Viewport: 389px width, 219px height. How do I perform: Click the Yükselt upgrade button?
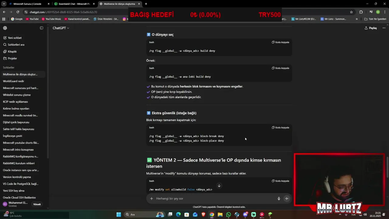coord(37,204)
